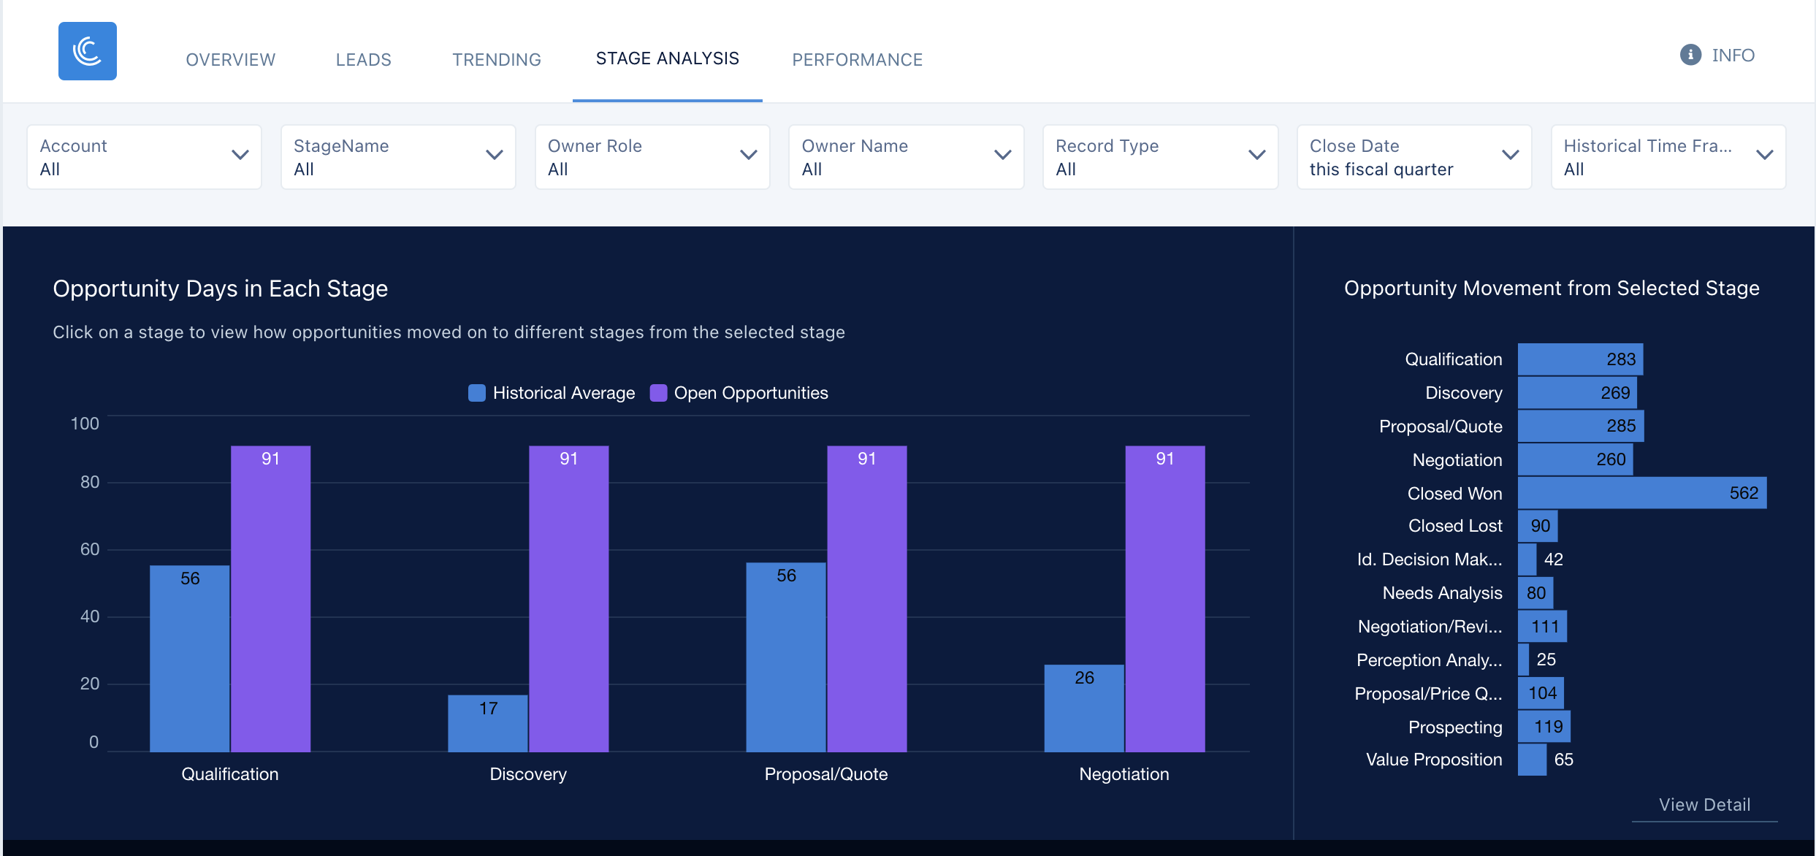1816x856 pixels.
Task: Click the StageName dropdown arrow
Action: click(495, 155)
